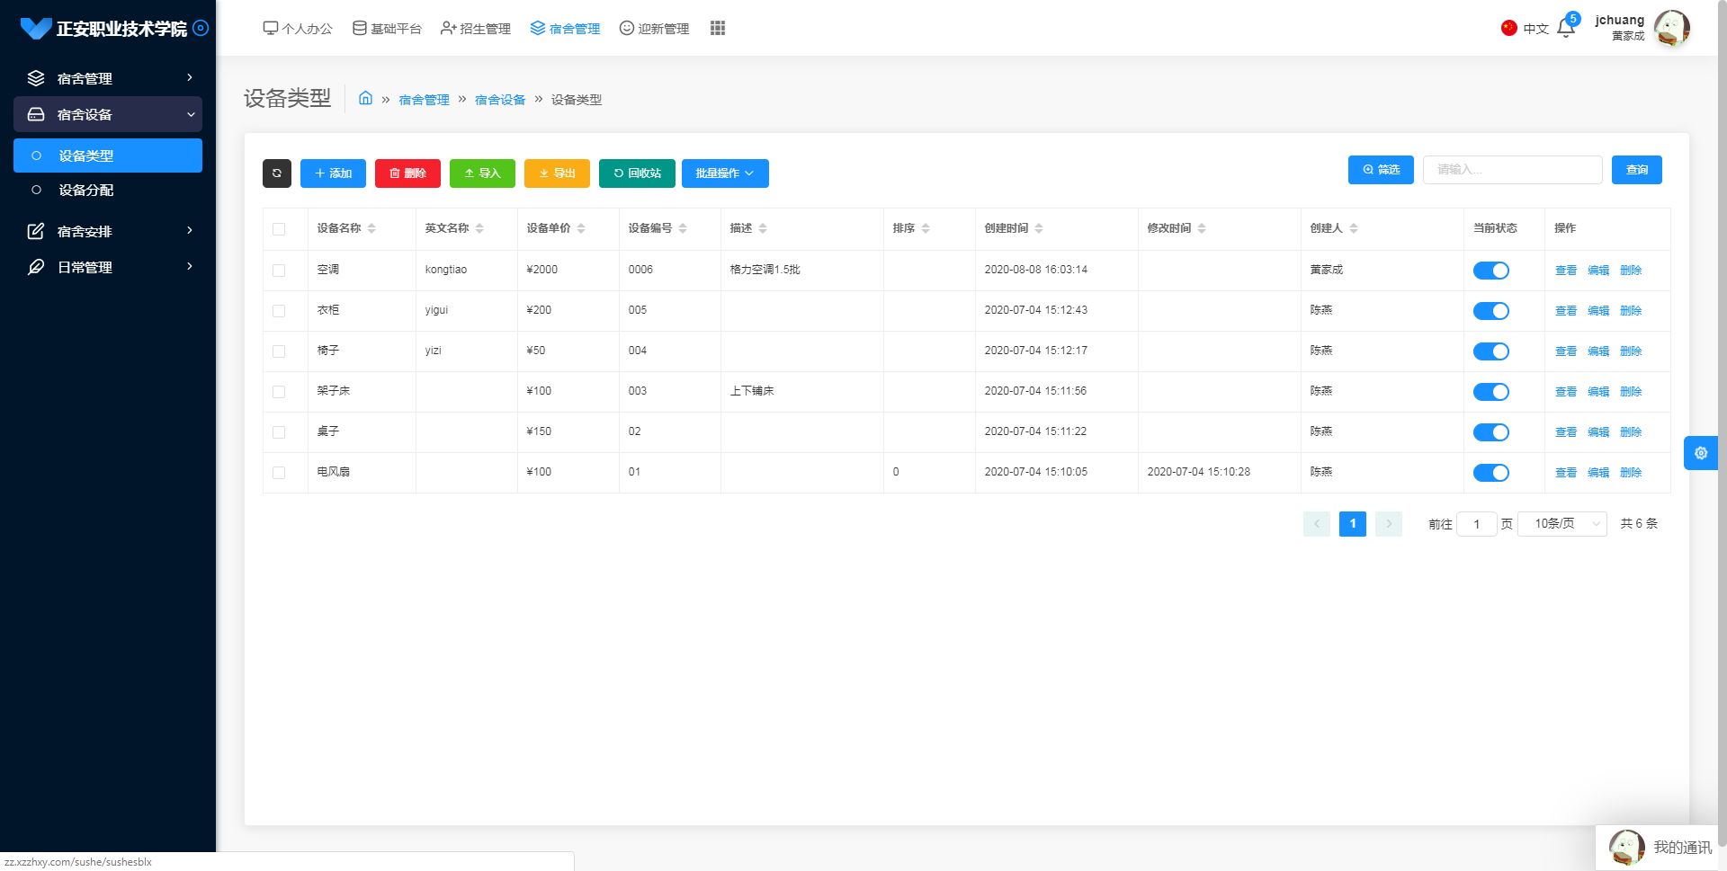Open the 招生管理 top menu
Viewport: 1727px width, 871px height.
point(476,29)
